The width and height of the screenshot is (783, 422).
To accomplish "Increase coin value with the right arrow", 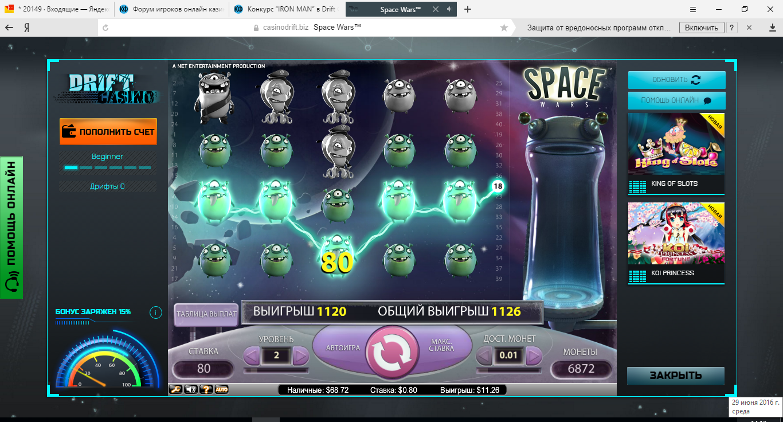I will point(534,356).
